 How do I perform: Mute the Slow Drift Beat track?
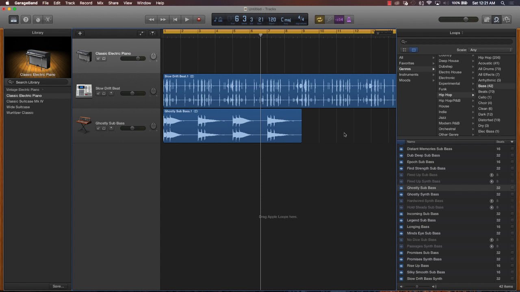[98, 94]
